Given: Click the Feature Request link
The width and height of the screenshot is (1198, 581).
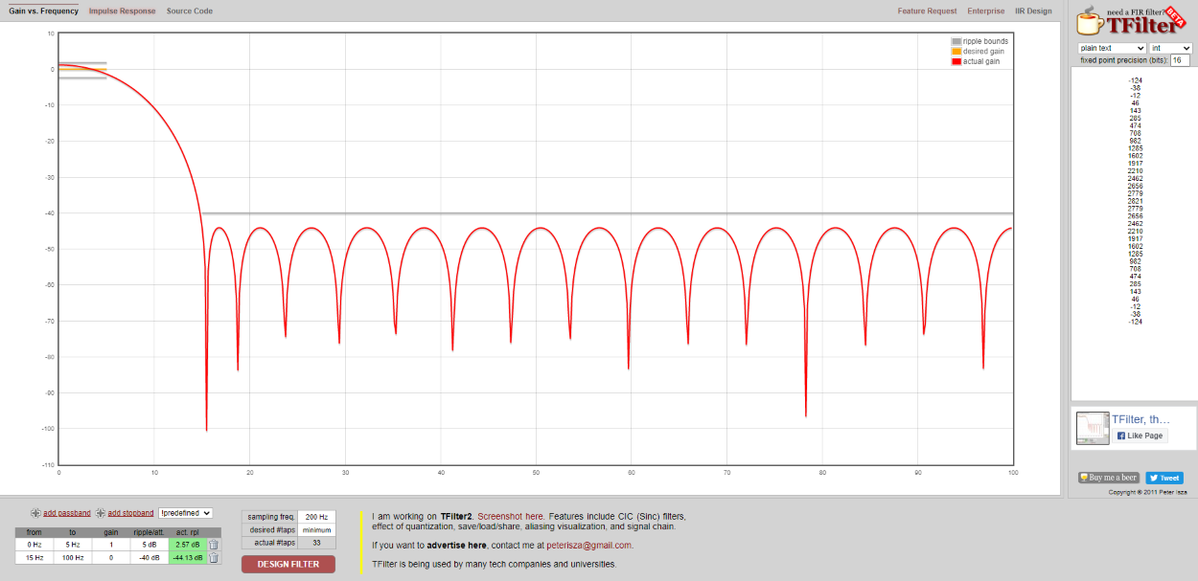Looking at the screenshot, I should (927, 11).
